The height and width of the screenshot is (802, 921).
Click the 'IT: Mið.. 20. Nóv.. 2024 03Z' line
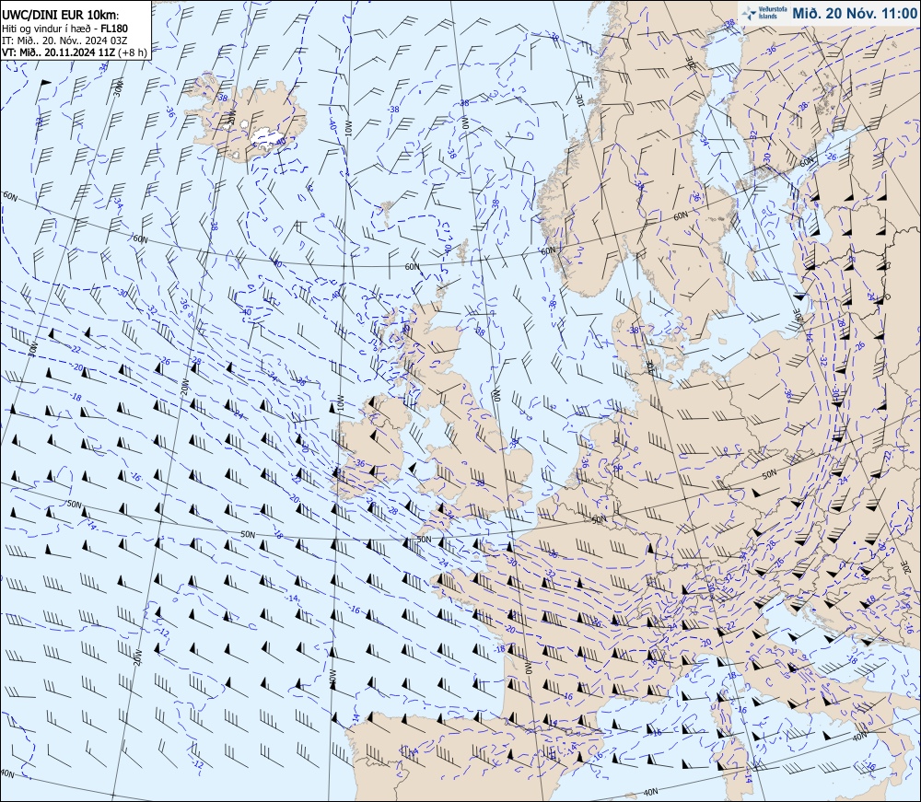click(64, 41)
